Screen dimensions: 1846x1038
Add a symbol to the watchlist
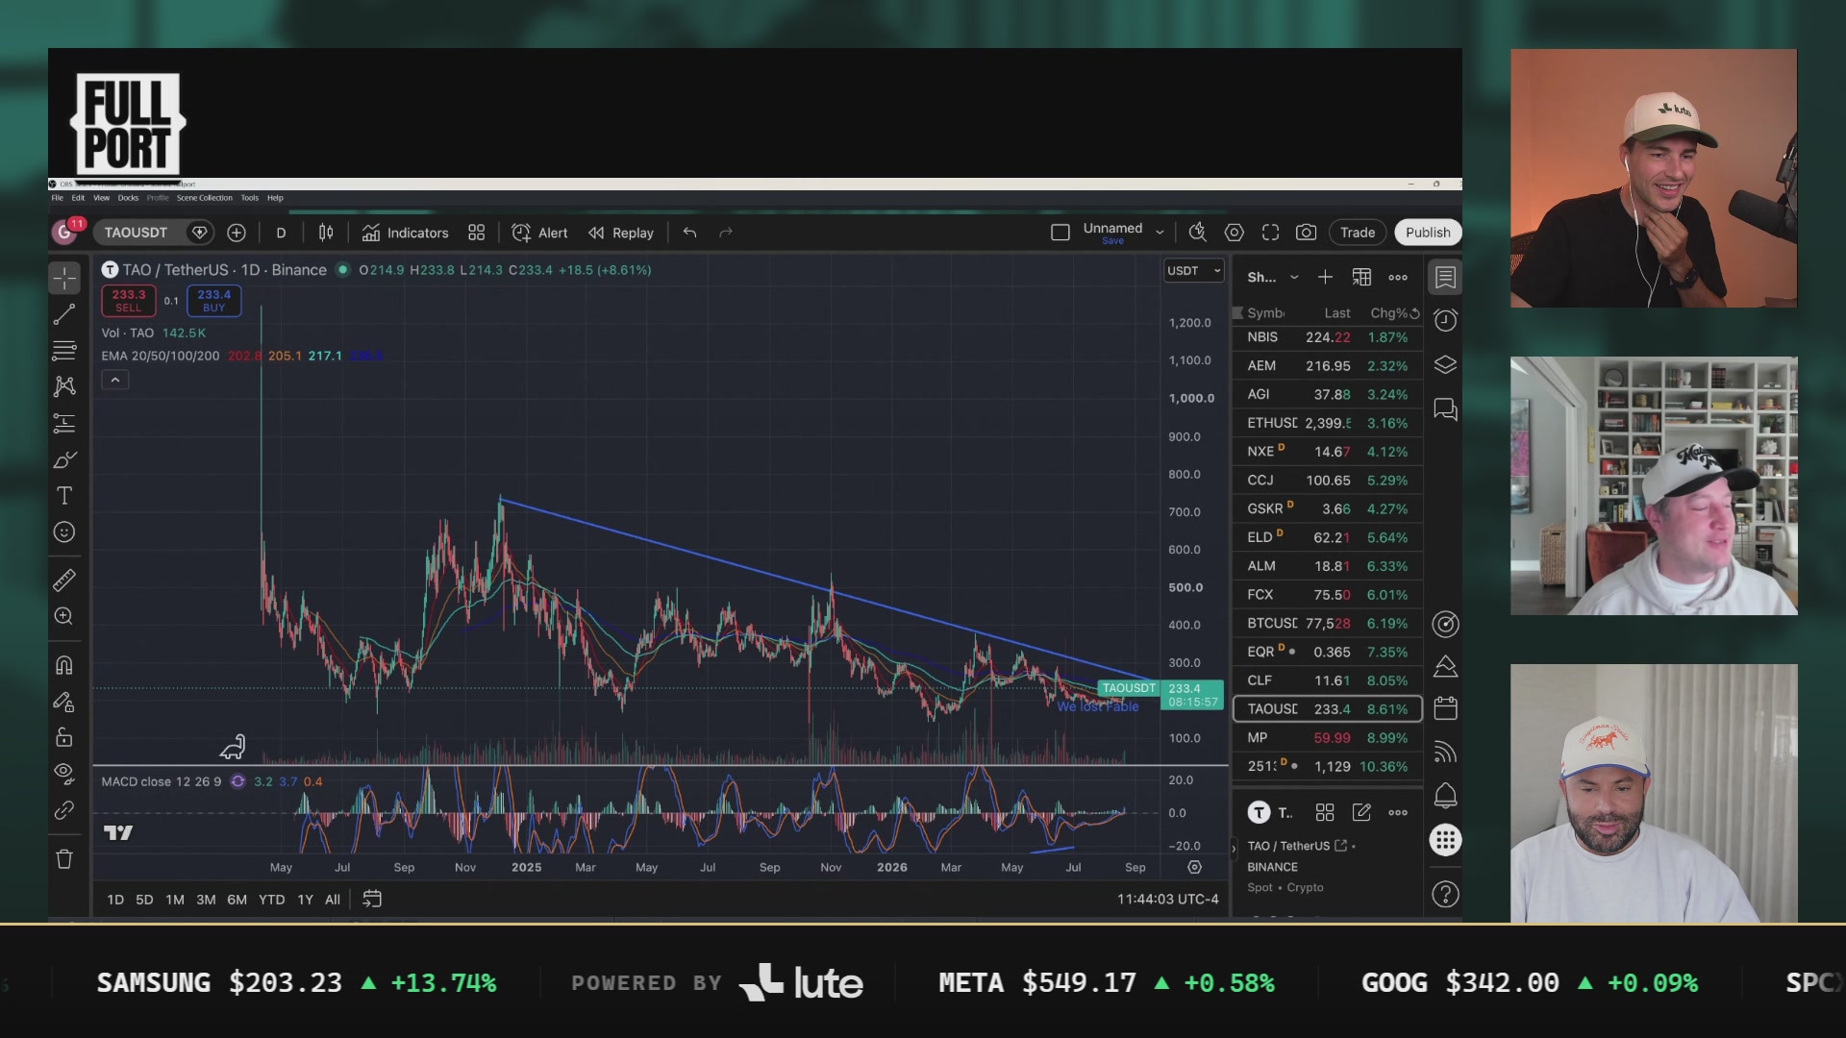point(1325,278)
